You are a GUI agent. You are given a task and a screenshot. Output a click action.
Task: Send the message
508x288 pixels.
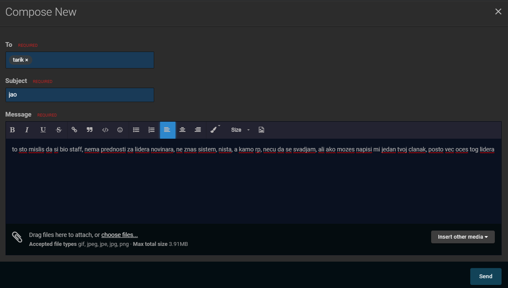tap(485, 277)
